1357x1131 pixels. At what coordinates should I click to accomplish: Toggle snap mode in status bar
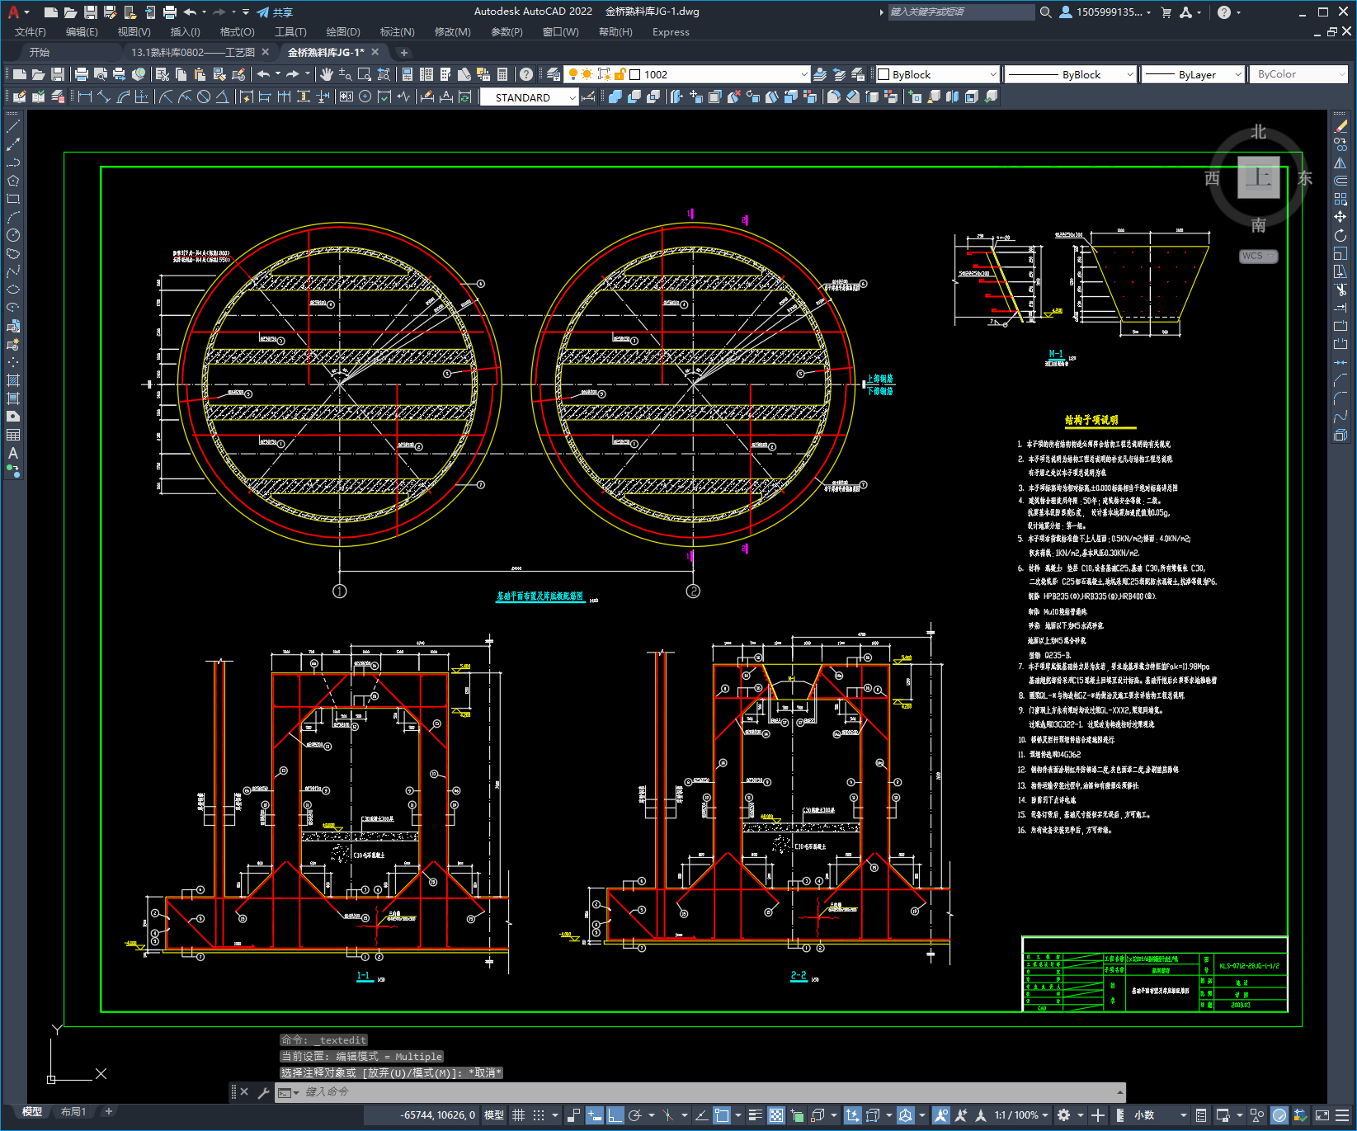[539, 1115]
